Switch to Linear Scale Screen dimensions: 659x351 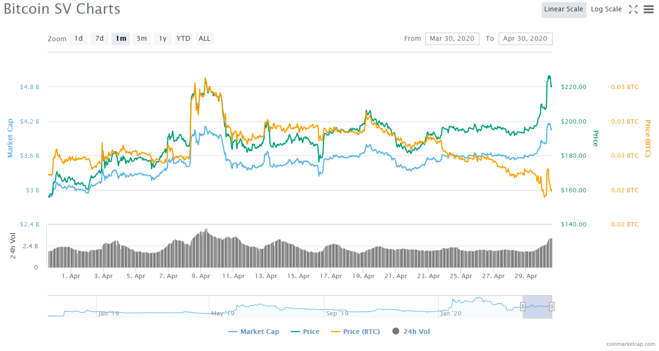click(564, 9)
